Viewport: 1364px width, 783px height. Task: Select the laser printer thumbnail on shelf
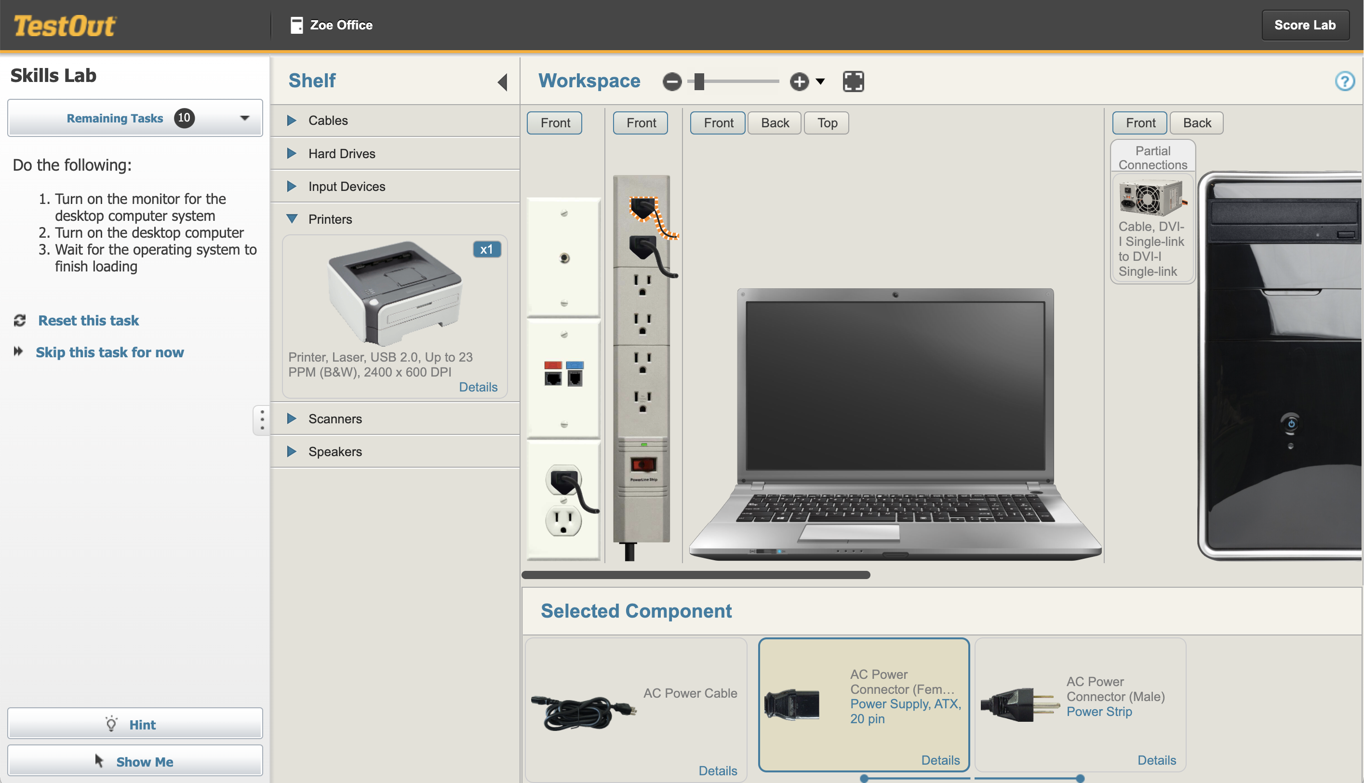click(394, 293)
